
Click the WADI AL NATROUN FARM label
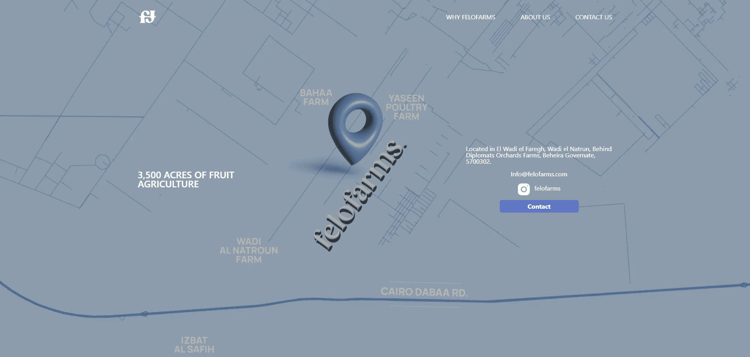point(249,250)
